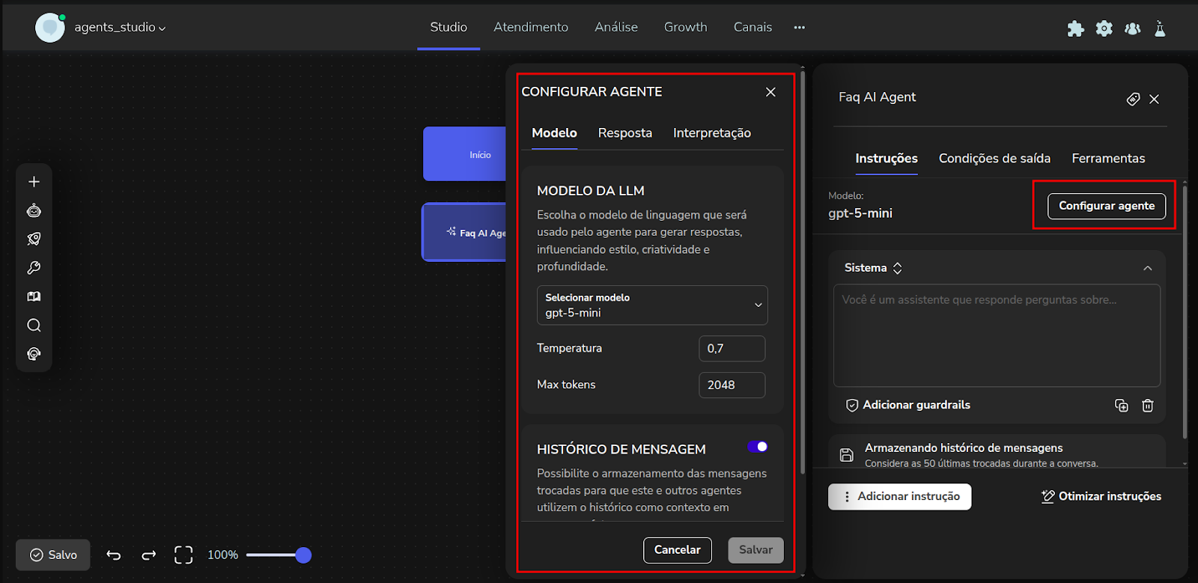Open the wrench tools icon in sidebar
Image resolution: width=1198 pixels, height=583 pixels.
(34, 268)
